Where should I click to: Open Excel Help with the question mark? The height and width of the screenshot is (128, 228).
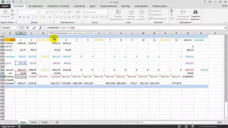pyautogui.click(x=204, y=2)
